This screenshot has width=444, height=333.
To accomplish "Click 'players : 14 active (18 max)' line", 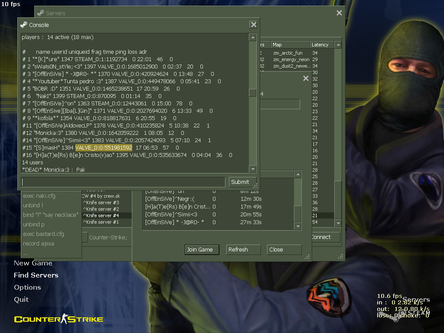I will (58, 37).
